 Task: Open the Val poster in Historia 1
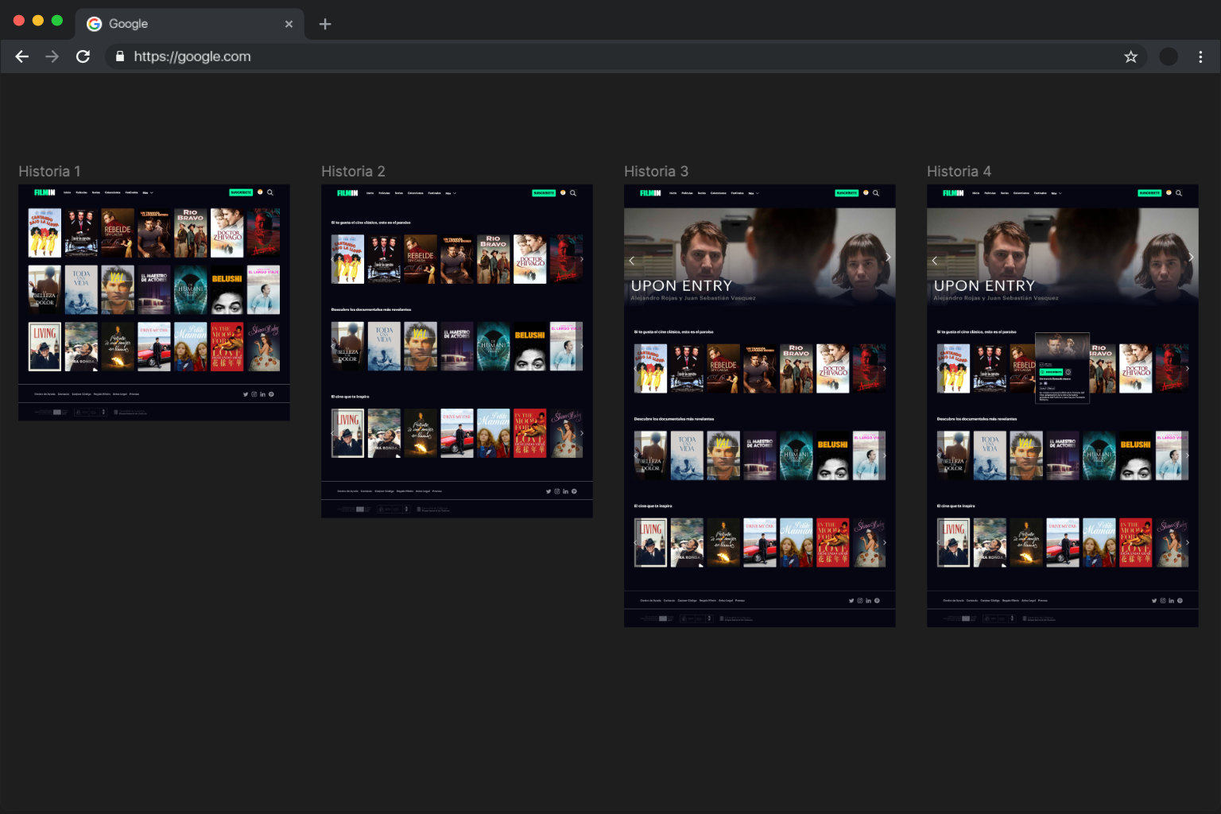[x=118, y=290]
